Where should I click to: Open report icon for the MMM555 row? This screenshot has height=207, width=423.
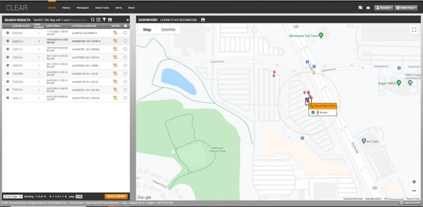[x=115, y=41]
